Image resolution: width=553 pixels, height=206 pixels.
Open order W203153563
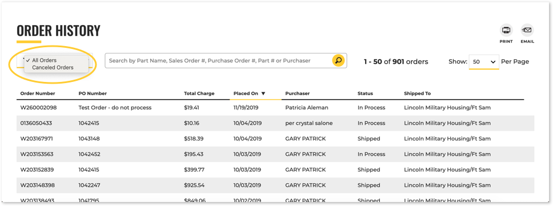[37, 154]
